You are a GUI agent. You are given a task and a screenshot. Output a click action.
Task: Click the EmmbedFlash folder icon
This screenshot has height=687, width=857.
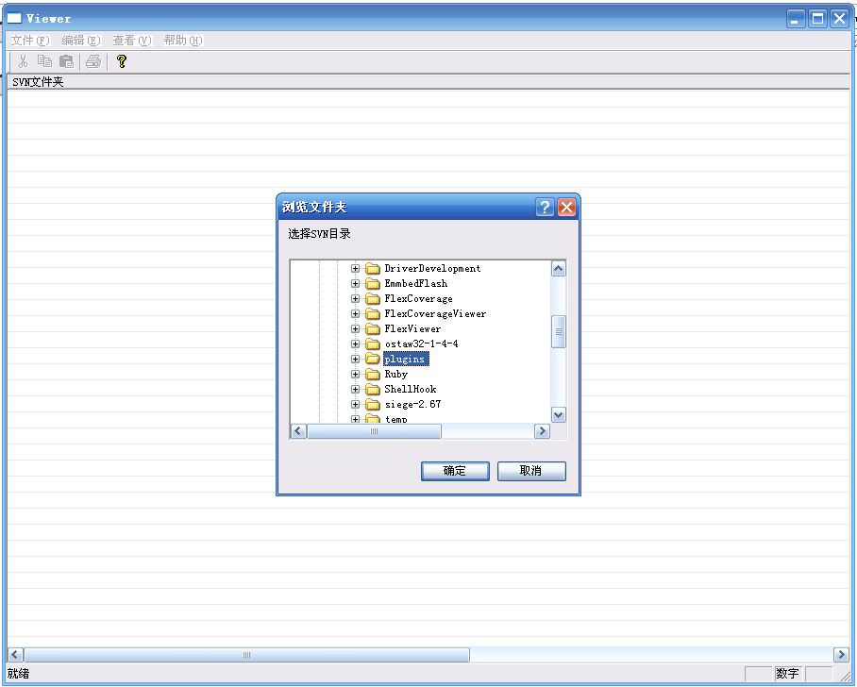(372, 284)
